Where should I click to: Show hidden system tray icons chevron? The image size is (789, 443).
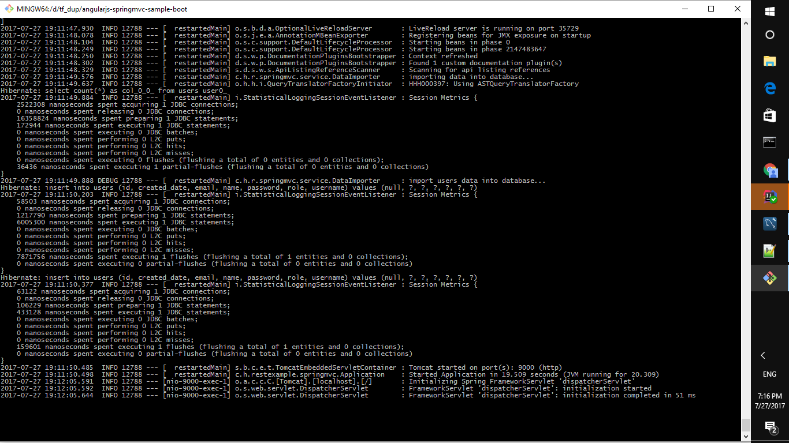(763, 355)
